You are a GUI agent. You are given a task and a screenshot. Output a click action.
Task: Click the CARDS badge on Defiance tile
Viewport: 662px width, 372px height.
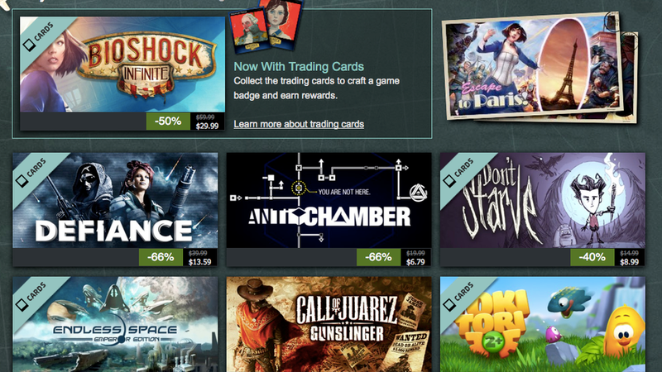click(x=31, y=172)
